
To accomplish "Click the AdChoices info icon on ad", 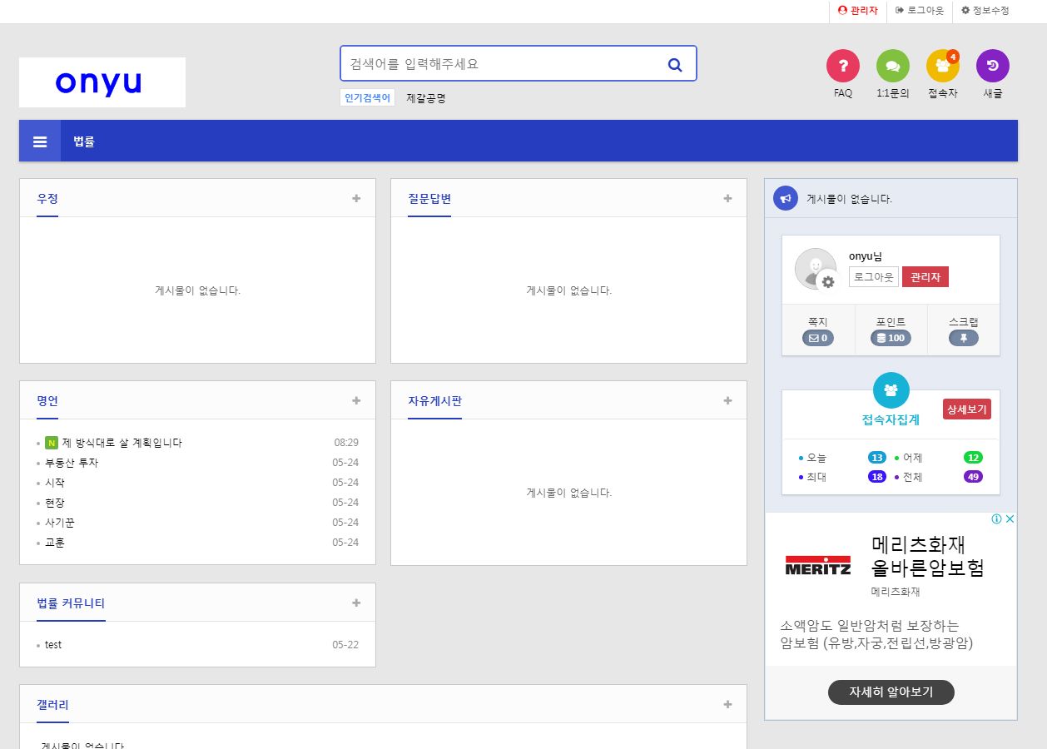I will (996, 519).
